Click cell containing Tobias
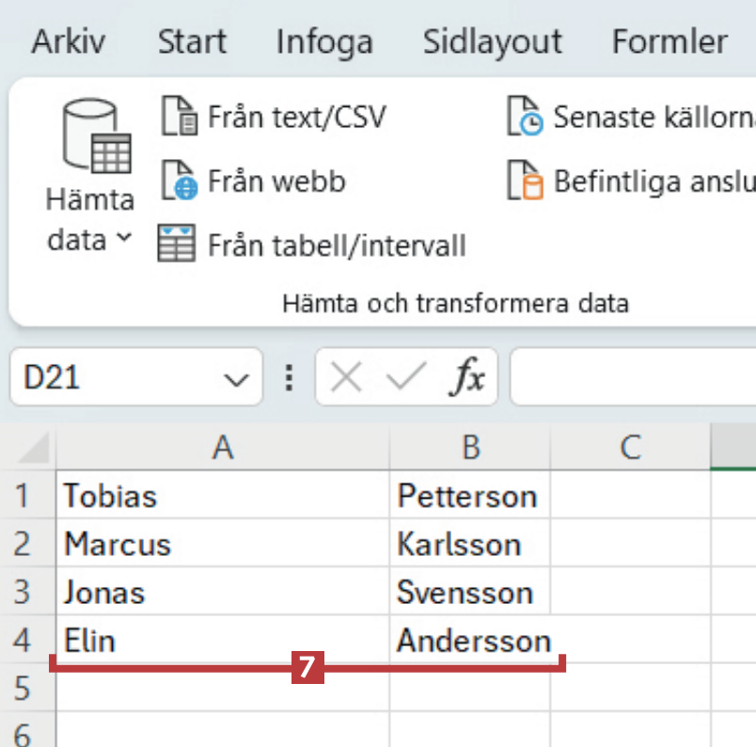The width and height of the screenshot is (756, 747). (x=222, y=496)
